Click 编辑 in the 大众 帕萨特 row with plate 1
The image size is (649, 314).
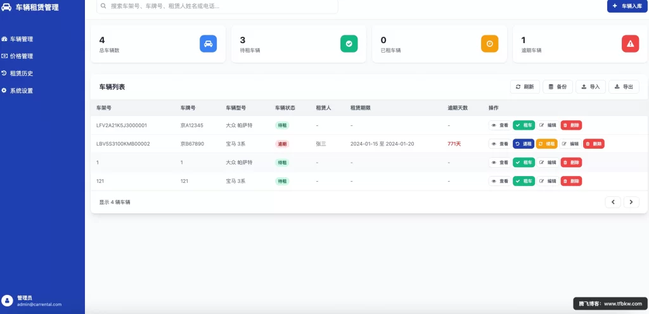click(x=548, y=162)
